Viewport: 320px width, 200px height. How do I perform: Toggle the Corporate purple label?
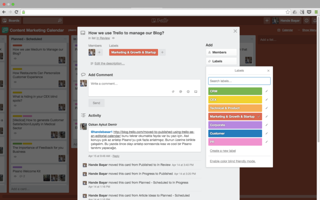point(235,125)
